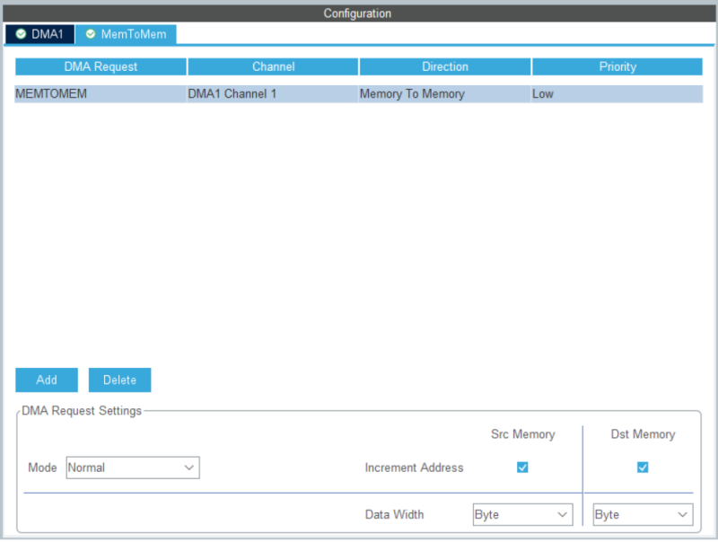Click the Direction column header
Screen dimensions: 718x542
click(445, 66)
